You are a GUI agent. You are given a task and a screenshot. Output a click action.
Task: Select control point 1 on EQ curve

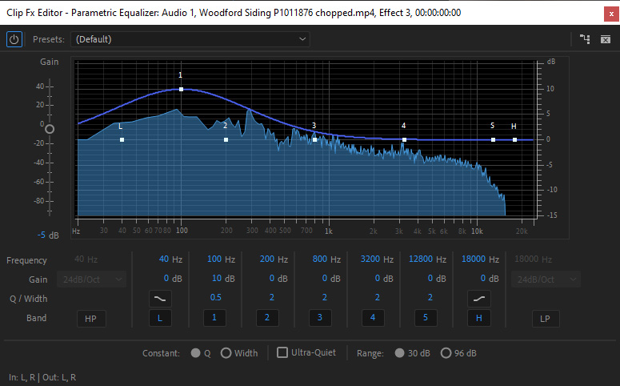(x=181, y=89)
